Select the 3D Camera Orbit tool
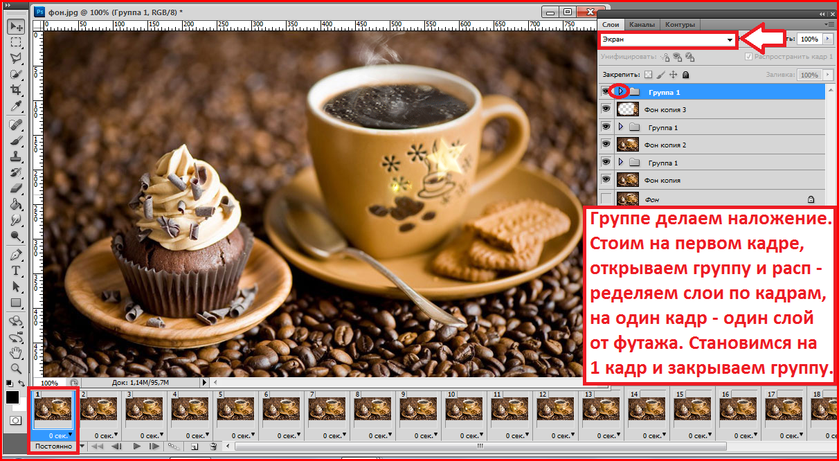The height and width of the screenshot is (461, 839). [16, 337]
